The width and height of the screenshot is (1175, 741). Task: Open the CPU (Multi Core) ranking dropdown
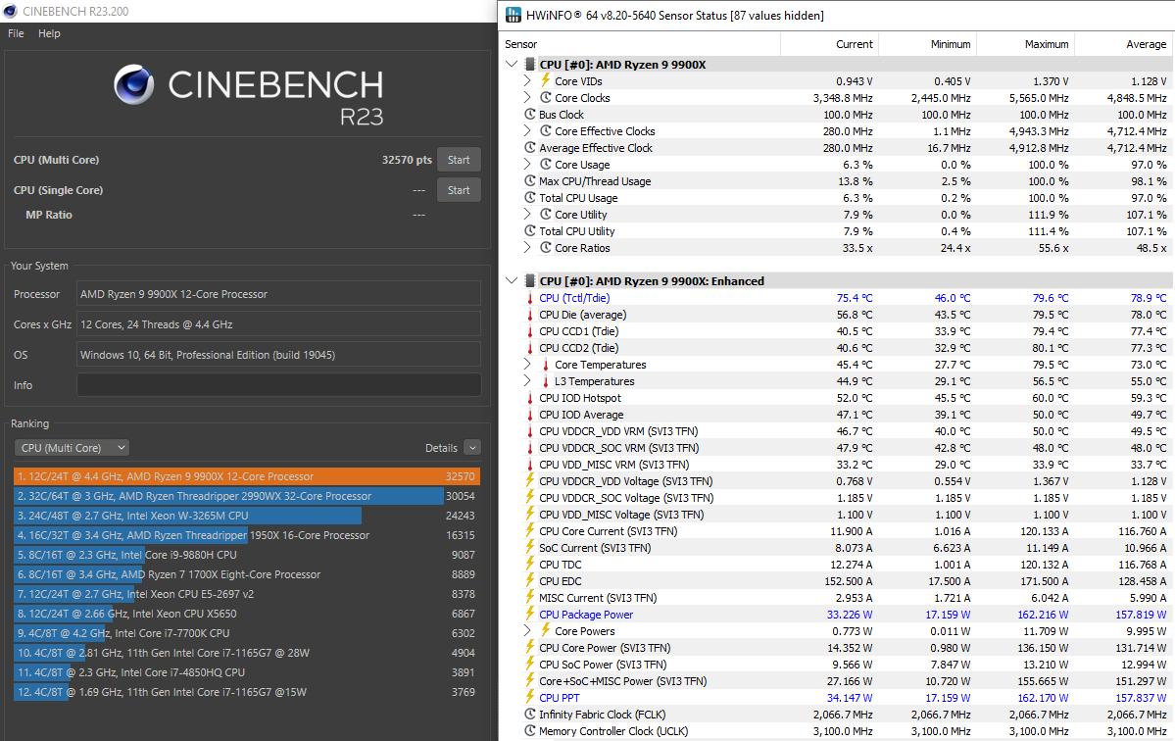click(x=72, y=448)
